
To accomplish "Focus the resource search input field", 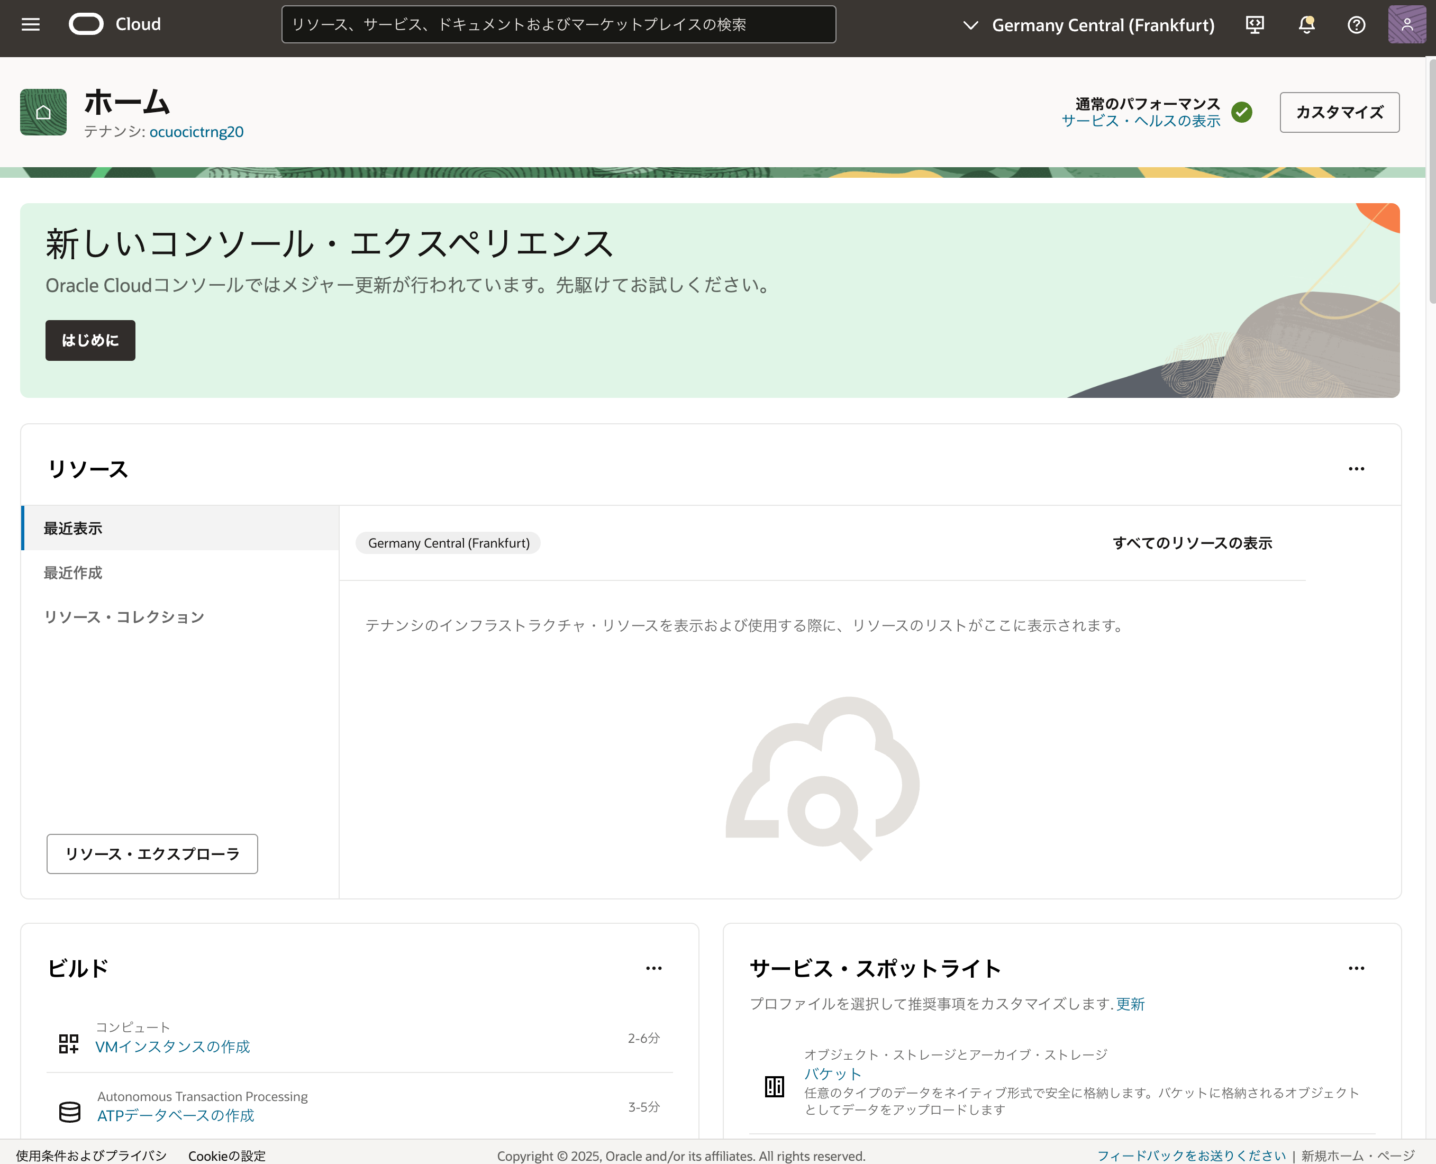I will tap(558, 25).
